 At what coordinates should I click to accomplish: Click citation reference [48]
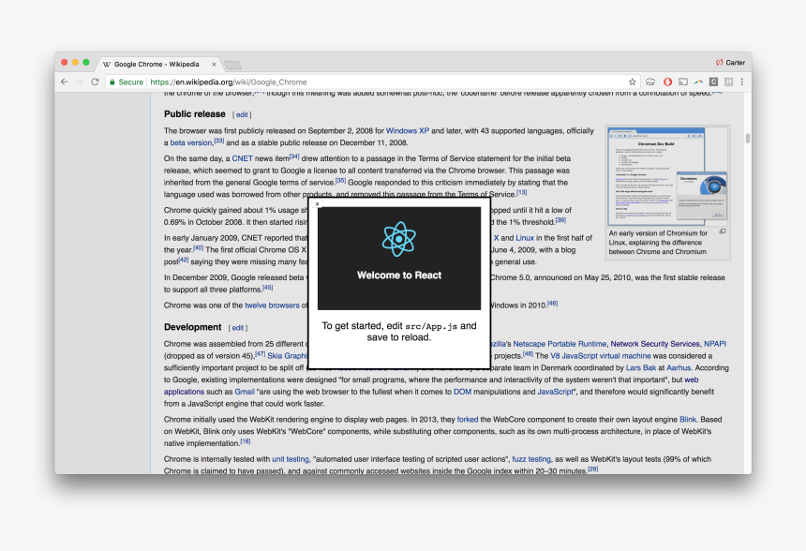[528, 353]
